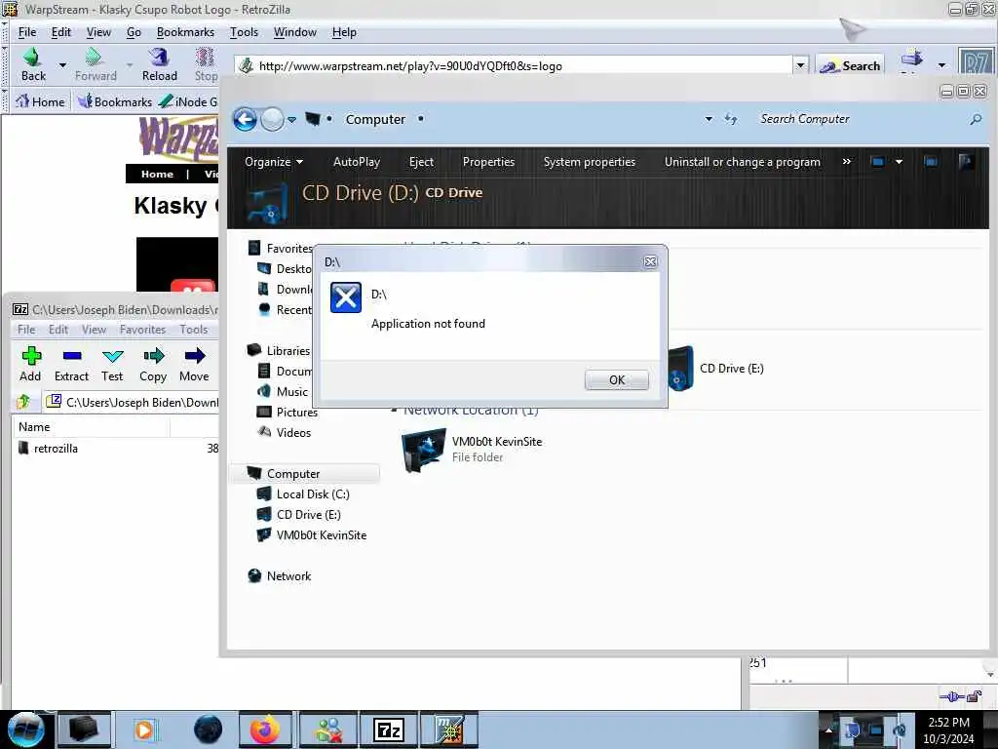This screenshot has width=998, height=749.
Task: Click System properties in the Explorer toolbar
Action: 590,162
